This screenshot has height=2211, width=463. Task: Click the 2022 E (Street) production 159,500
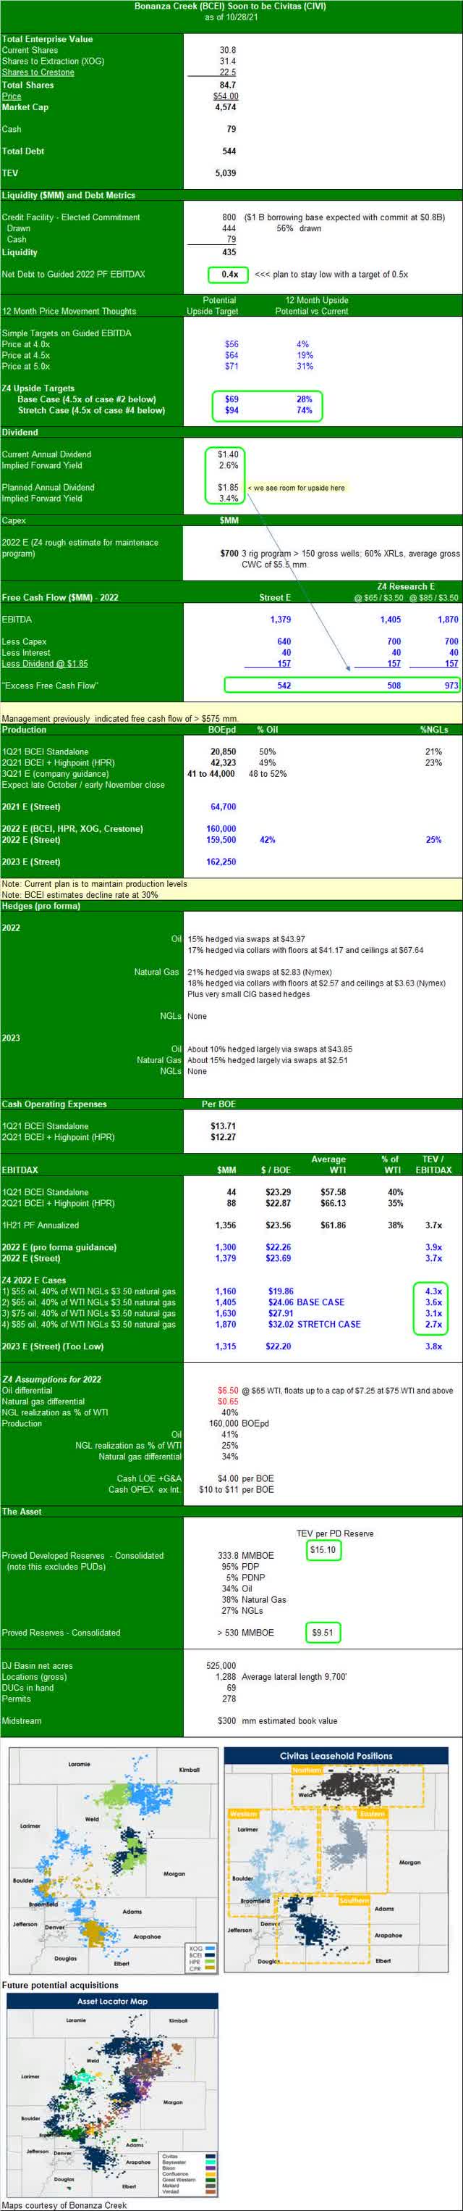coord(221,841)
